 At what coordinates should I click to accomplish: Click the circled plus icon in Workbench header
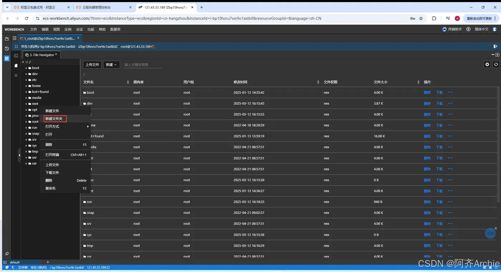click(x=468, y=29)
